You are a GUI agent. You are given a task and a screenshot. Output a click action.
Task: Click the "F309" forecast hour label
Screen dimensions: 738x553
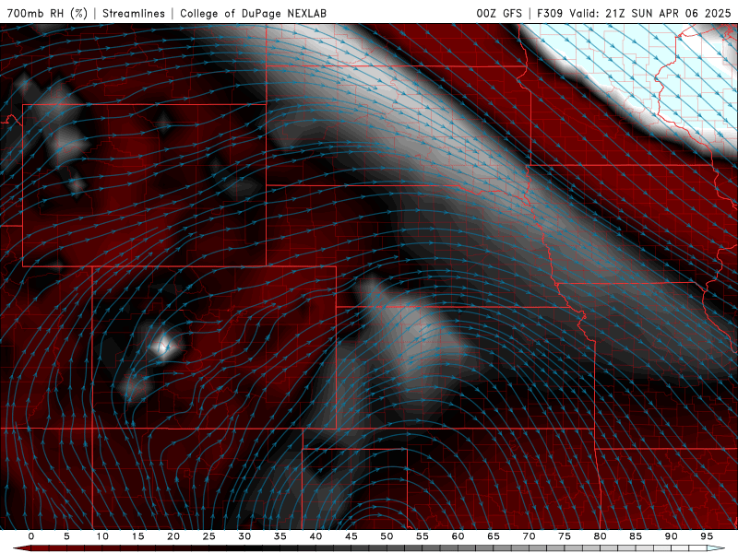pos(550,13)
